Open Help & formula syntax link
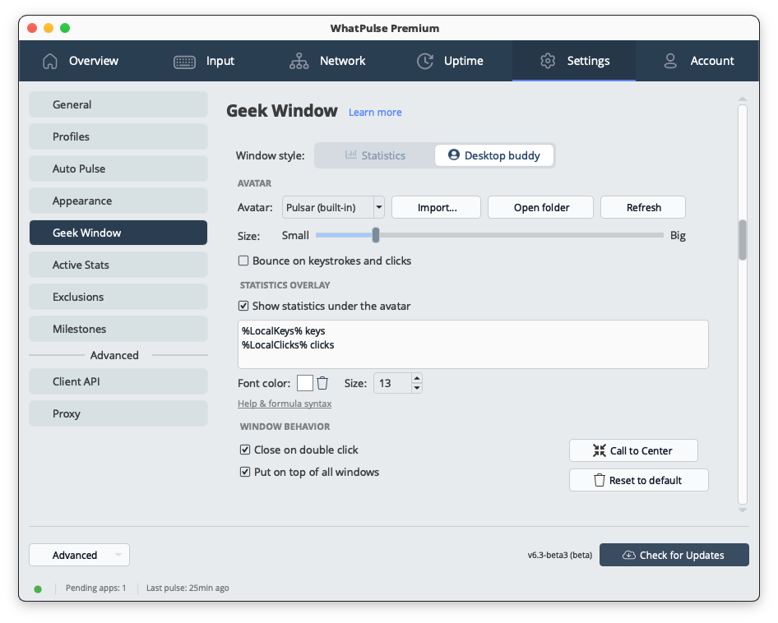 tap(285, 404)
